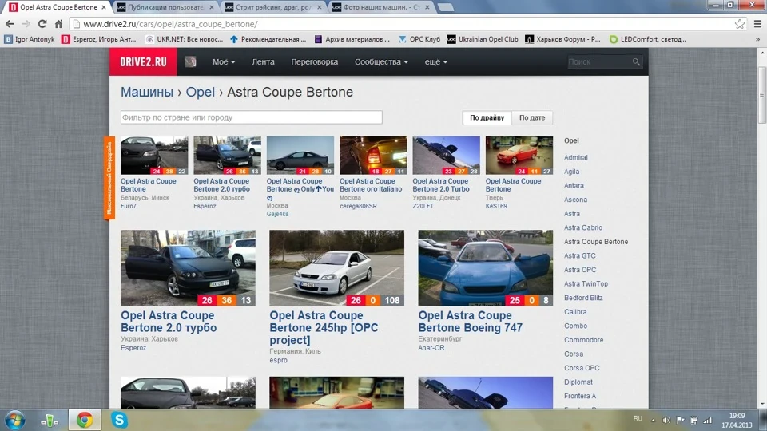Open the Ukrainian Opel Club bookmark
Screen dimensions: 767x431
click(x=483, y=39)
